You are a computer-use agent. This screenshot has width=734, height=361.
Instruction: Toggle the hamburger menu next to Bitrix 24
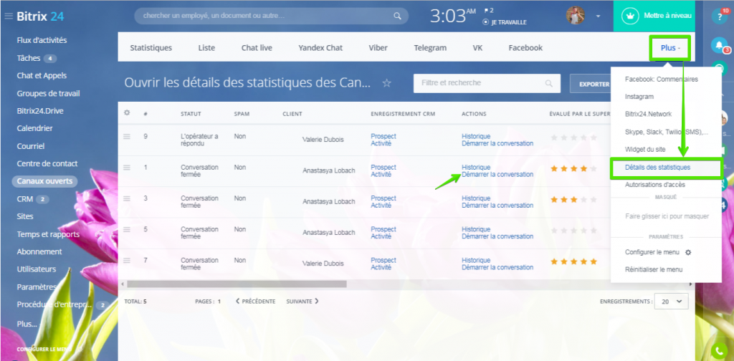(x=9, y=16)
